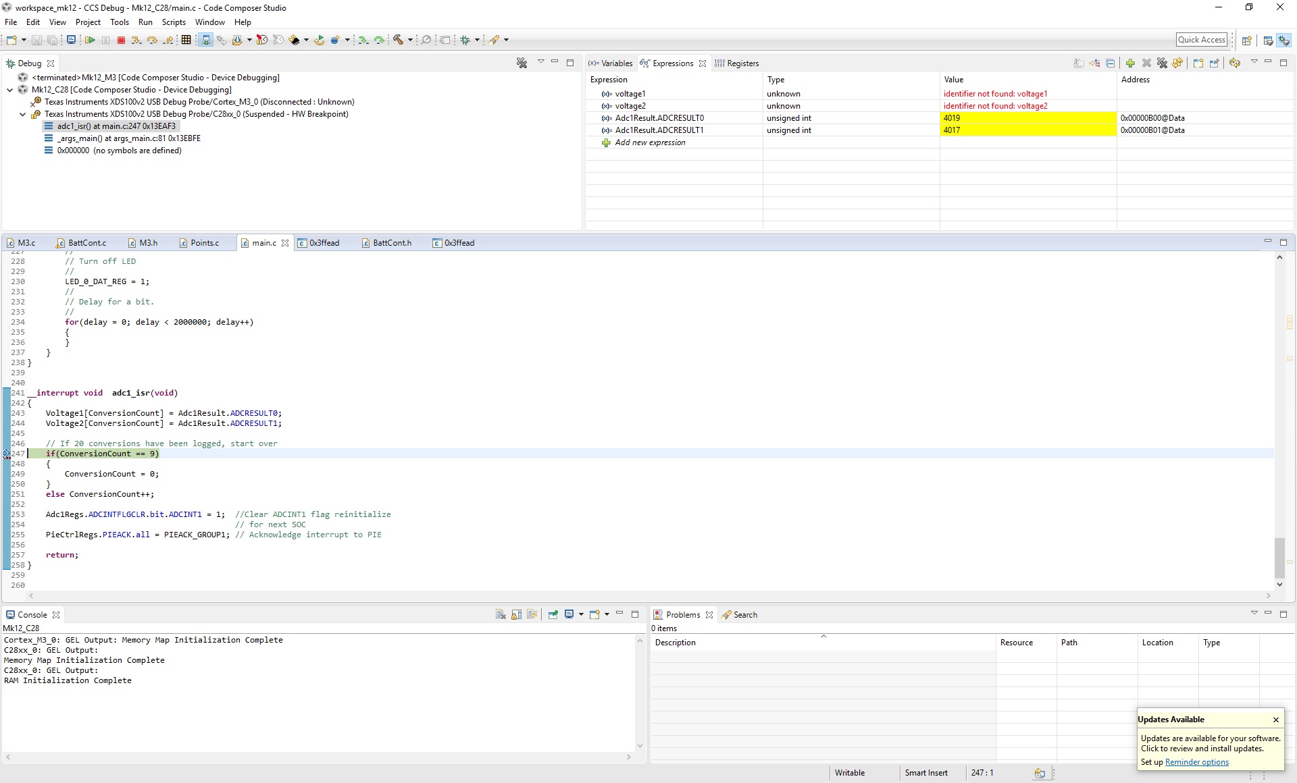Click the Step Over toolbar icon
The image size is (1297, 783).
pos(153,40)
